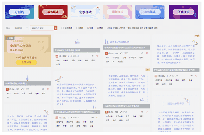
Task: Open the 互动样式 category banner
Action: pyautogui.click(x=184, y=12)
